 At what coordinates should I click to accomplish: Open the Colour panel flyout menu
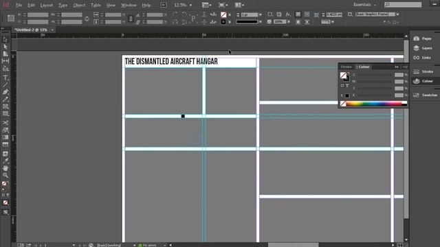405,67
